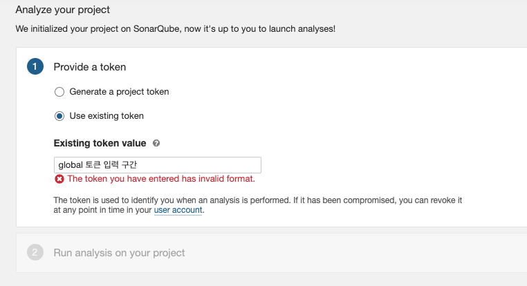Click the greyed-out step 2 number badge
Viewport: 527px width, 286px height.
pyautogui.click(x=35, y=252)
